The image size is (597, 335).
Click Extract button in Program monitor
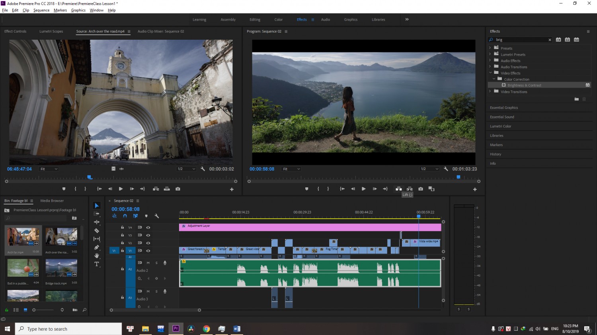[410, 189]
